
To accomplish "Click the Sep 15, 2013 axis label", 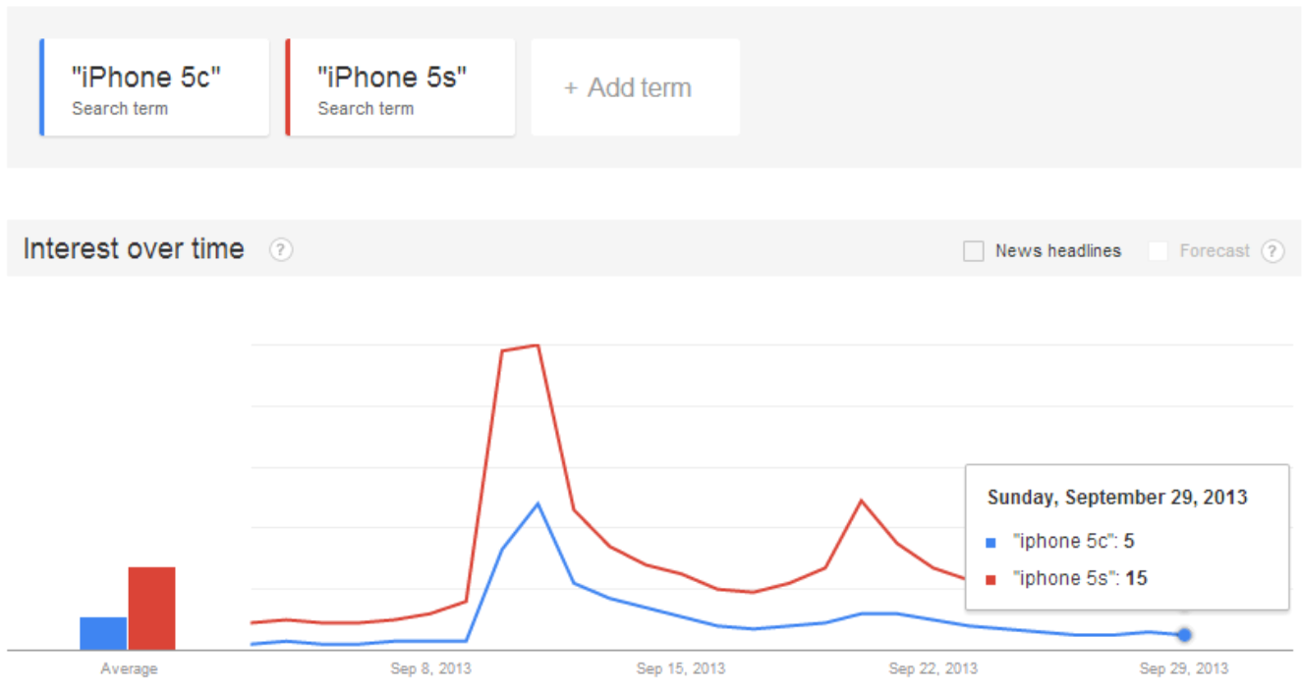I will point(681,669).
